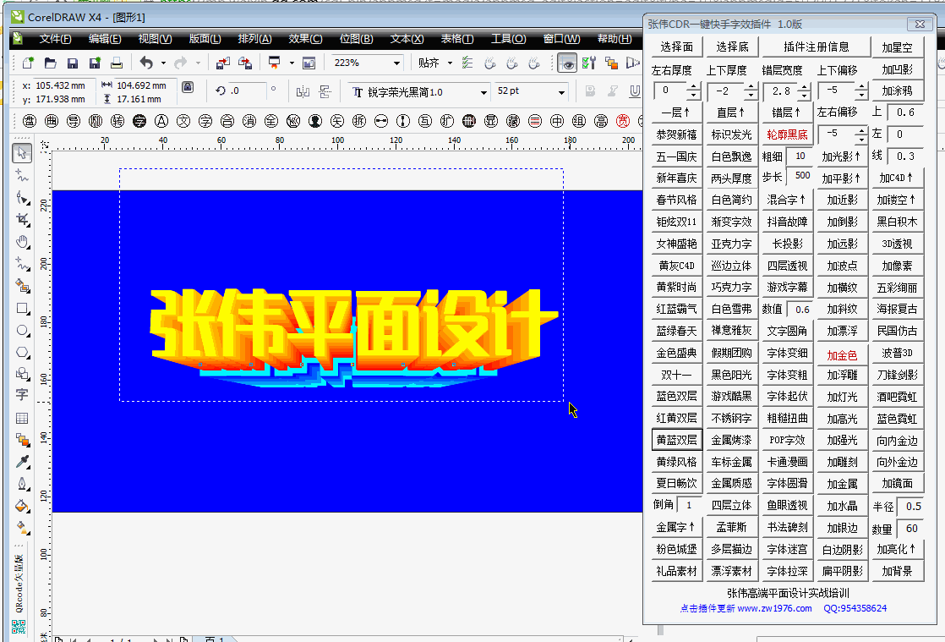Click the Export icon
The width and height of the screenshot is (945, 642).
tap(245, 63)
